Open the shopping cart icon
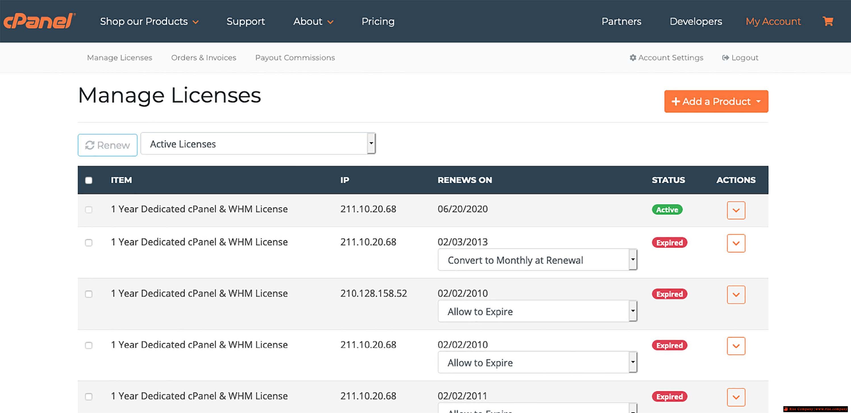851x413 pixels. point(828,22)
